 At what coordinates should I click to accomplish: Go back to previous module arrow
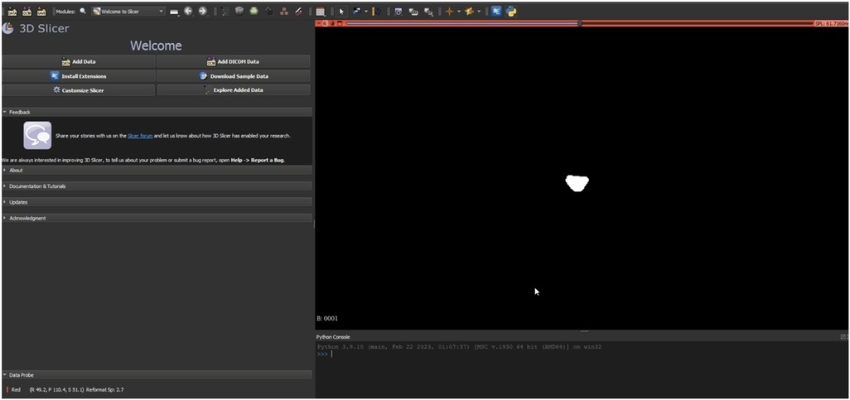(x=188, y=11)
